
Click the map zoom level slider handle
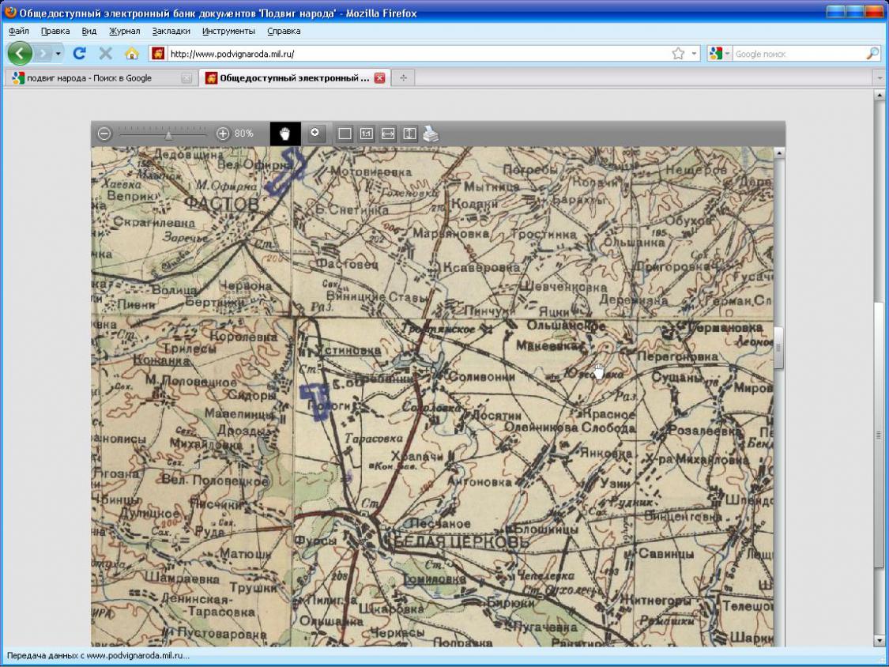click(x=168, y=134)
